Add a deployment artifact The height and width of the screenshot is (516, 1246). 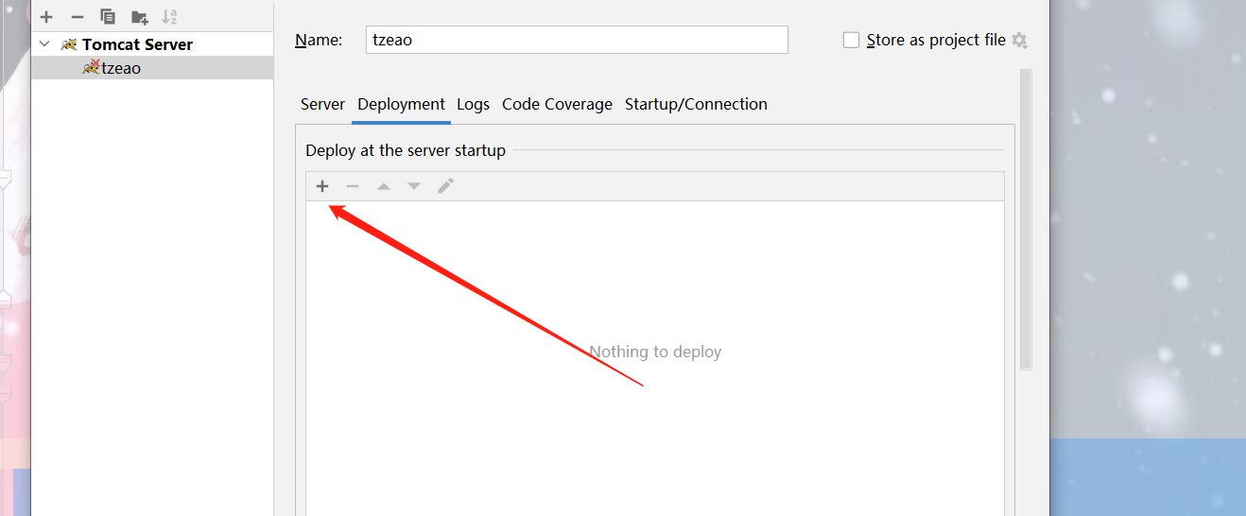[322, 186]
